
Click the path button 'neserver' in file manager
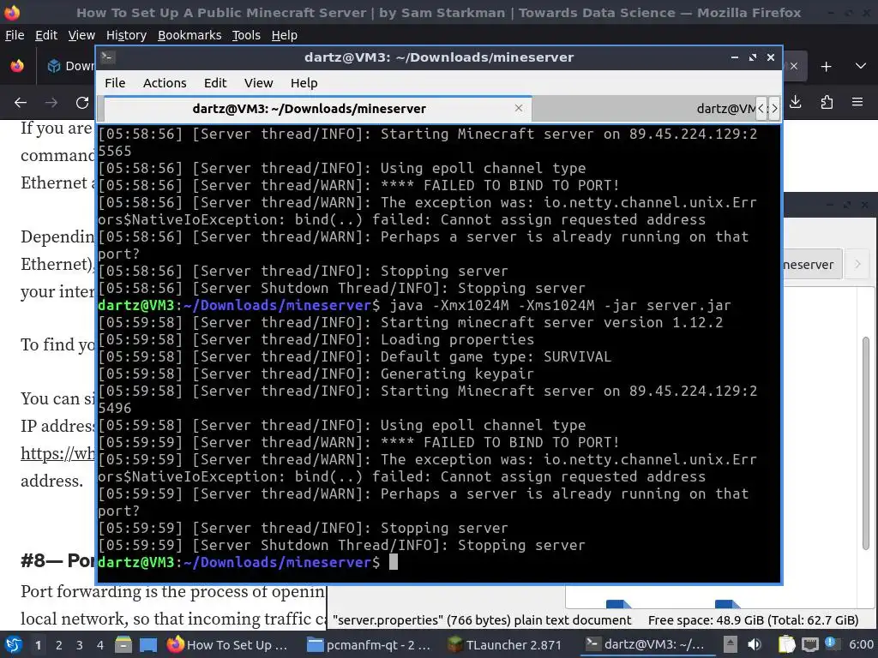click(812, 265)
